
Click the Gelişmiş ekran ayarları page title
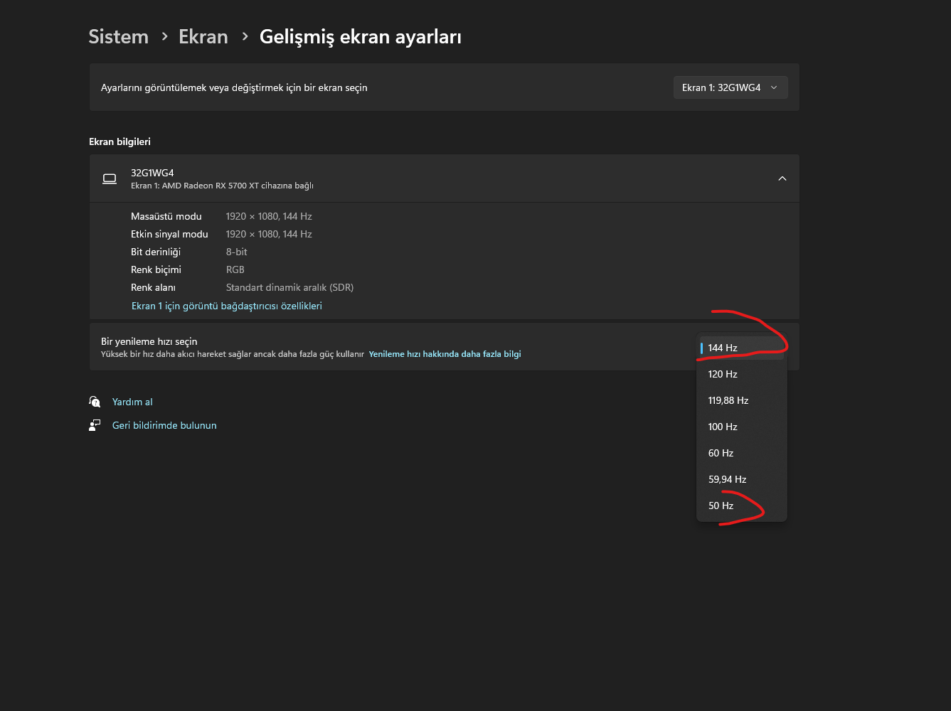360,37
